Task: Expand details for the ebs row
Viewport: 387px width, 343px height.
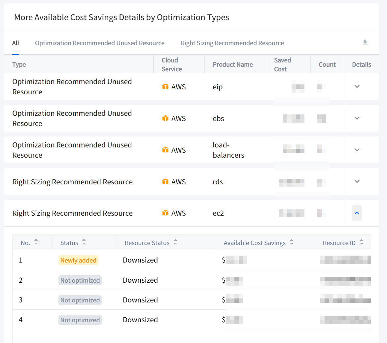Action: pyautogui.click(x=357, y=118)
